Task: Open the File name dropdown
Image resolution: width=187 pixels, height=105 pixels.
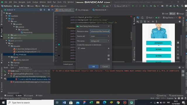Action: click(x=100, y=41)
